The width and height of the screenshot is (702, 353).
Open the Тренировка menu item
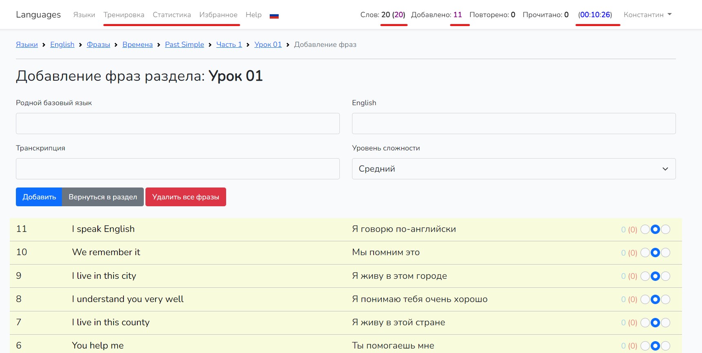click(124, 15)
